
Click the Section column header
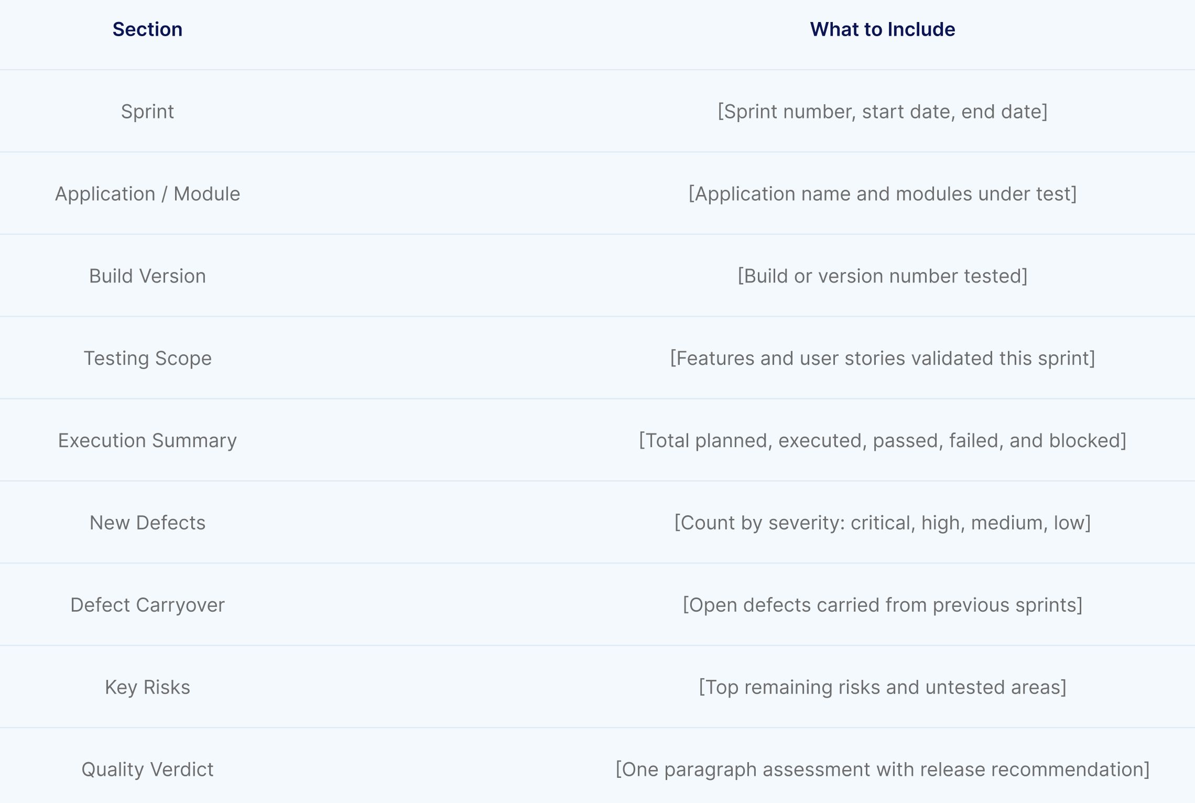148,29
